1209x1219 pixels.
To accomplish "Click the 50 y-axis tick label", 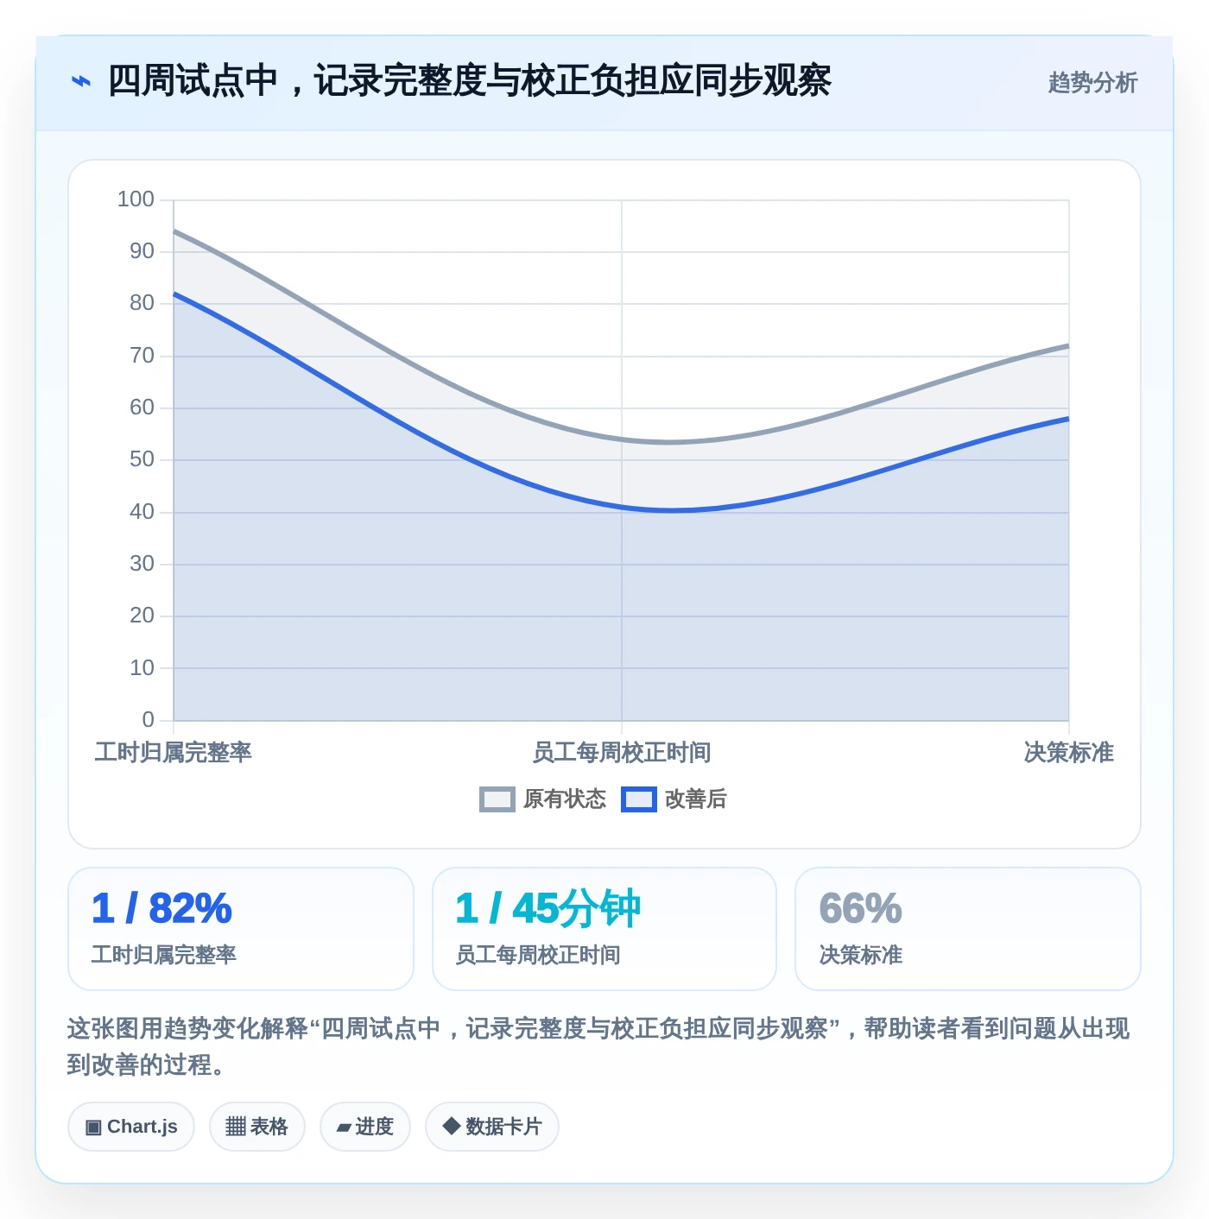I will (142, 459).
